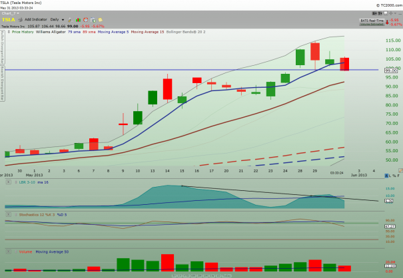Screen dimensions: 403x278
Task: Select the 6M range button at bottom
Action: tap(193, 276)
